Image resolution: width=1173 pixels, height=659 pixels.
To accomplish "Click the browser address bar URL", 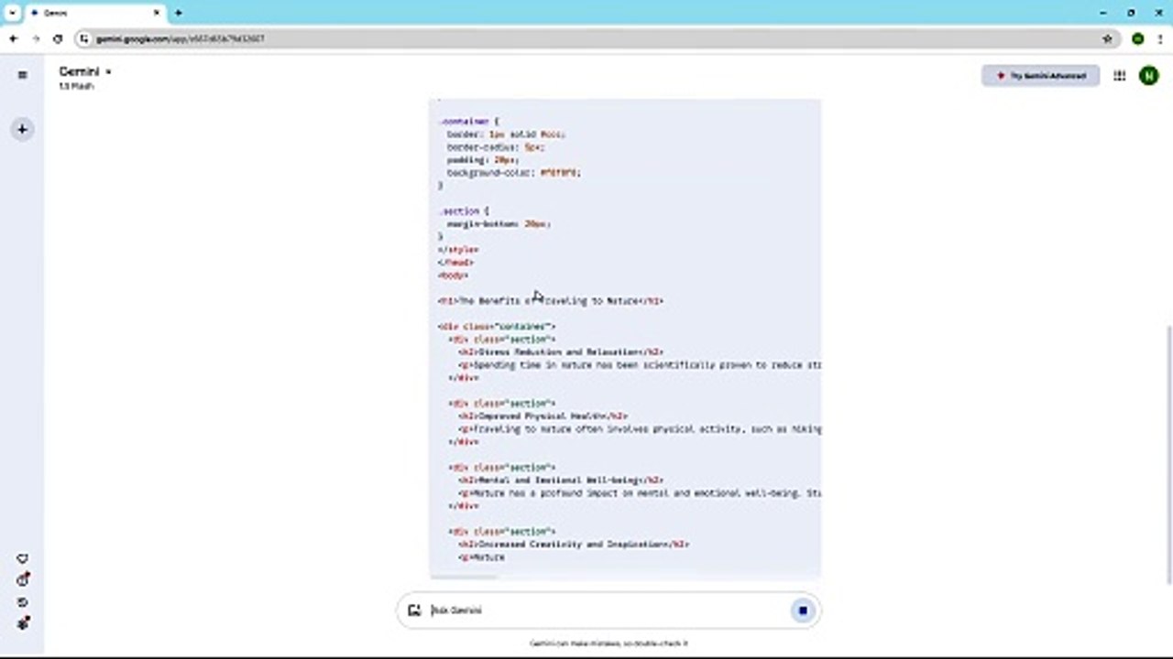I will pyautogui.click(x=181, y=38).
